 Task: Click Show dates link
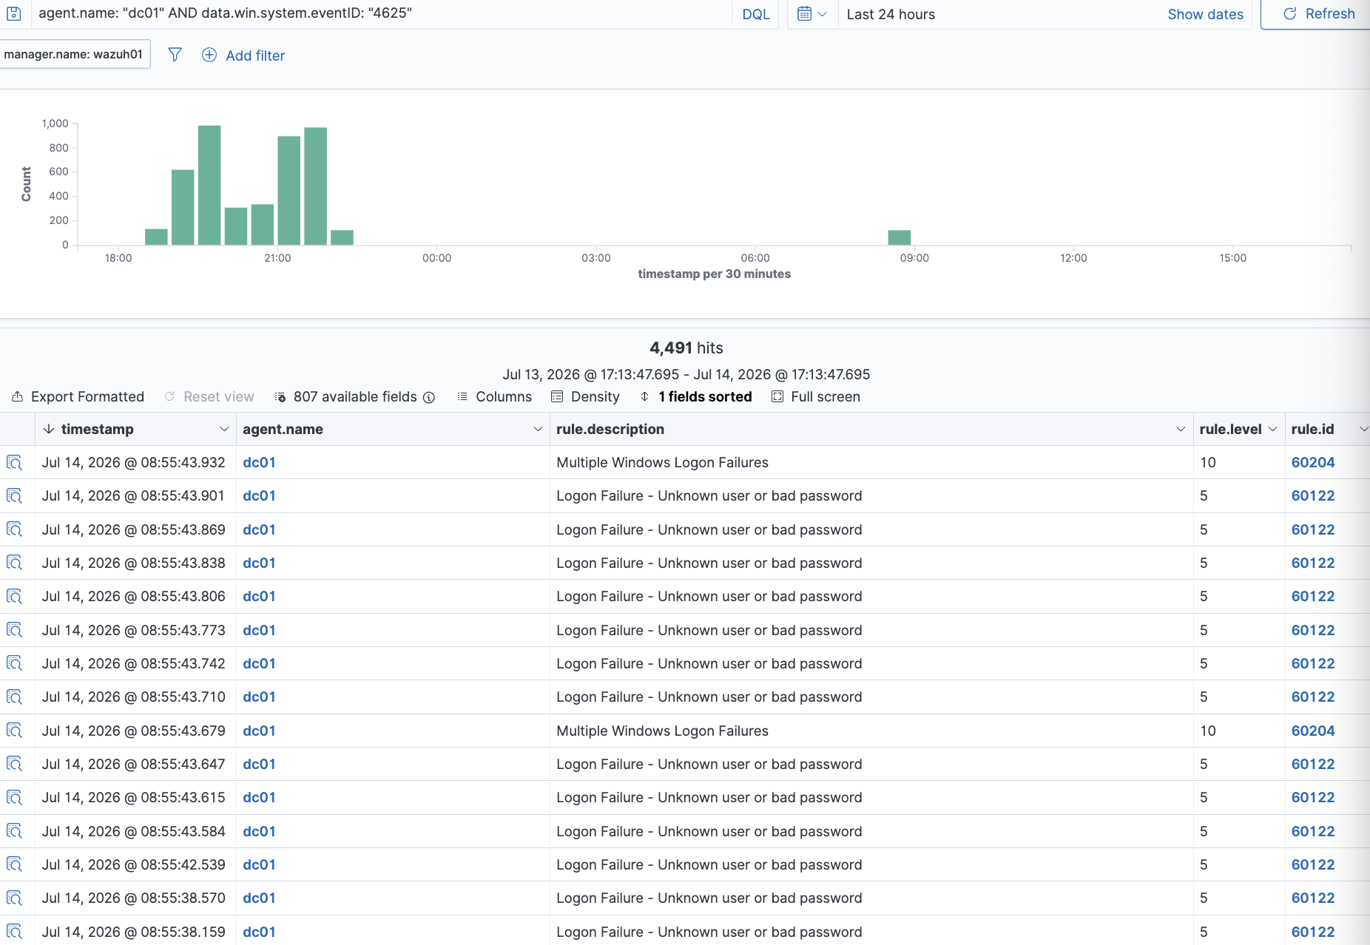pos(1205,14)
